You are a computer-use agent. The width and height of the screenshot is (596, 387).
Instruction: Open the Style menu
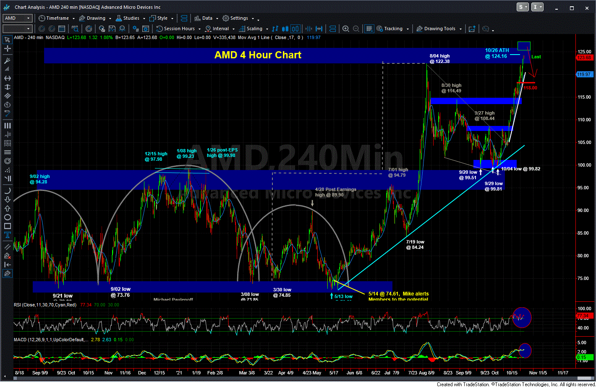coord(158,18)
